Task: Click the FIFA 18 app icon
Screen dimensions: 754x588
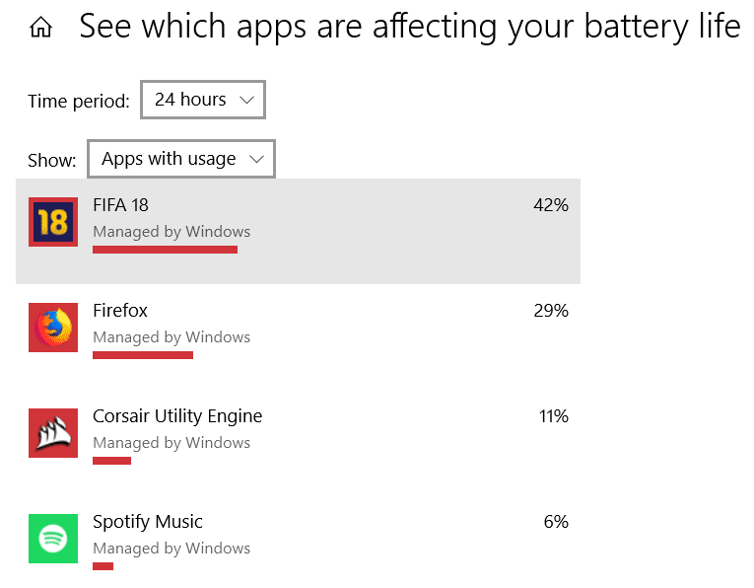Action: 53,222
